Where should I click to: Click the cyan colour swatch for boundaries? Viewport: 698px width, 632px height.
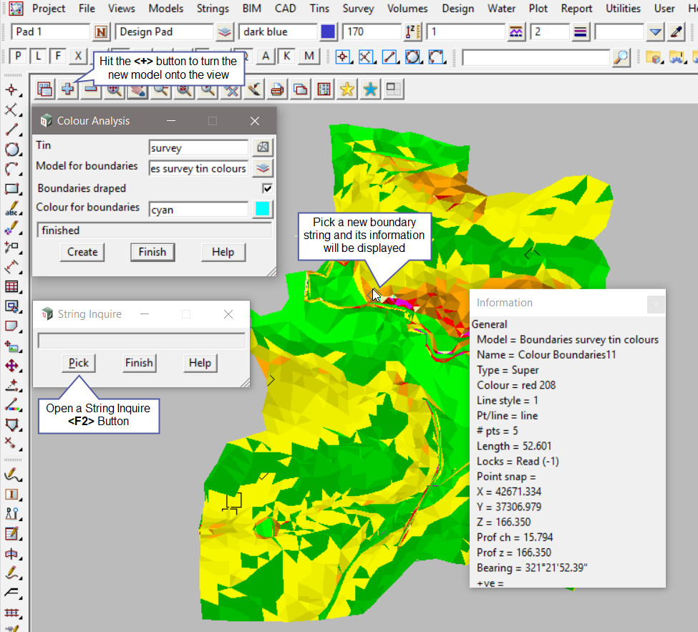point(263,209)
